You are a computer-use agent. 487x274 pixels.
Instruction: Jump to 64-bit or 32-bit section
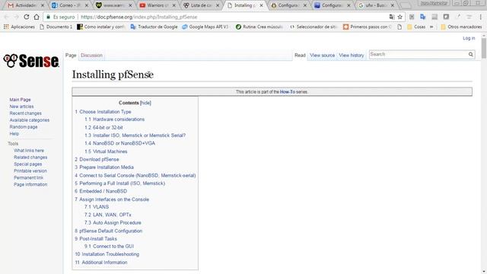(103, 128)
